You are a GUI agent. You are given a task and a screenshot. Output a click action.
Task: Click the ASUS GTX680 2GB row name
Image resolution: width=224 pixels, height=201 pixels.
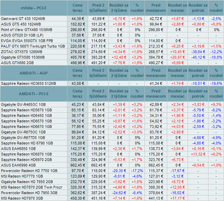(17, 63)
